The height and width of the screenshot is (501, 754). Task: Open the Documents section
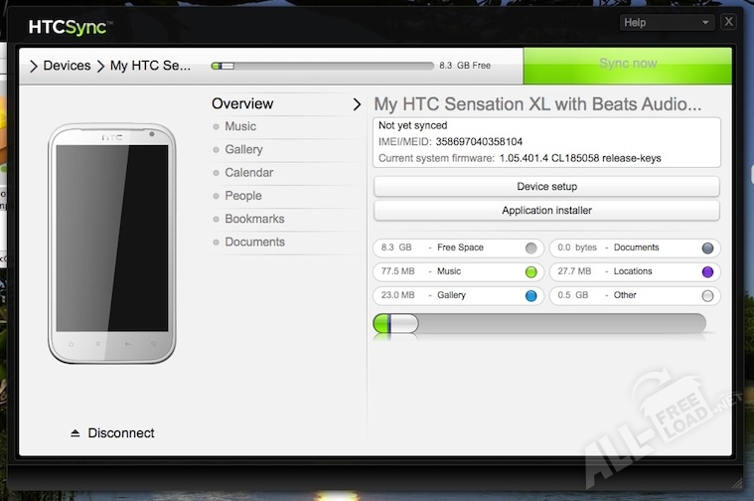[254, 242]
